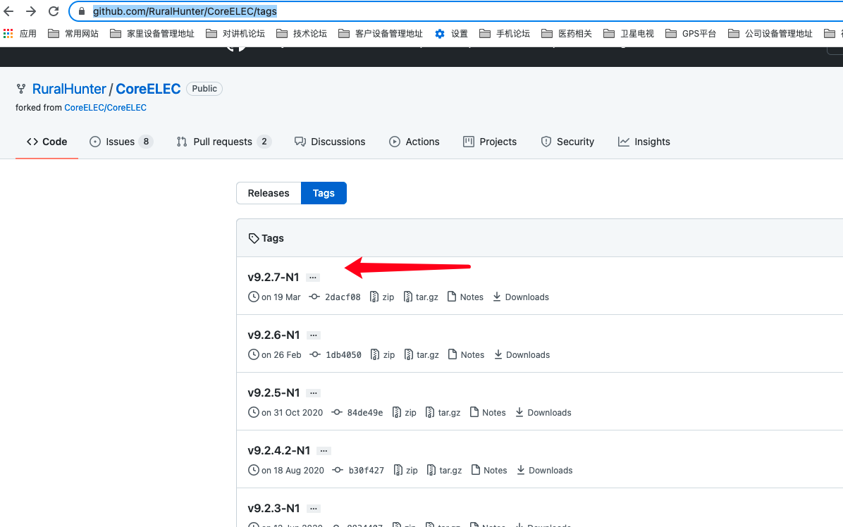Image resolution: width=843 pixels, height=527 pixels.
Task: Open the v9.2.7-N1 tag
Action: pos(273,277)
